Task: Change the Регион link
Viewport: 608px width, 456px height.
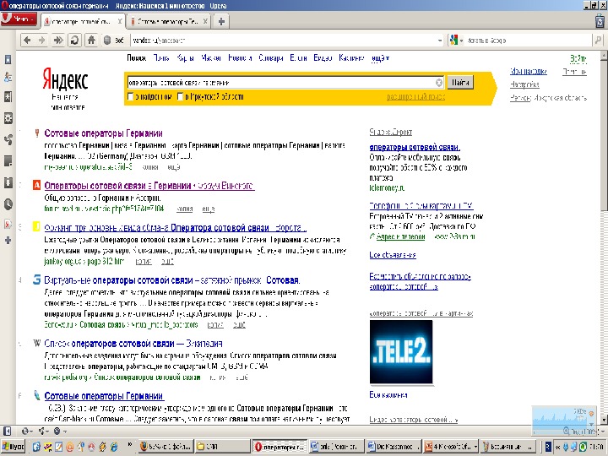Action: tap(520, 98)
